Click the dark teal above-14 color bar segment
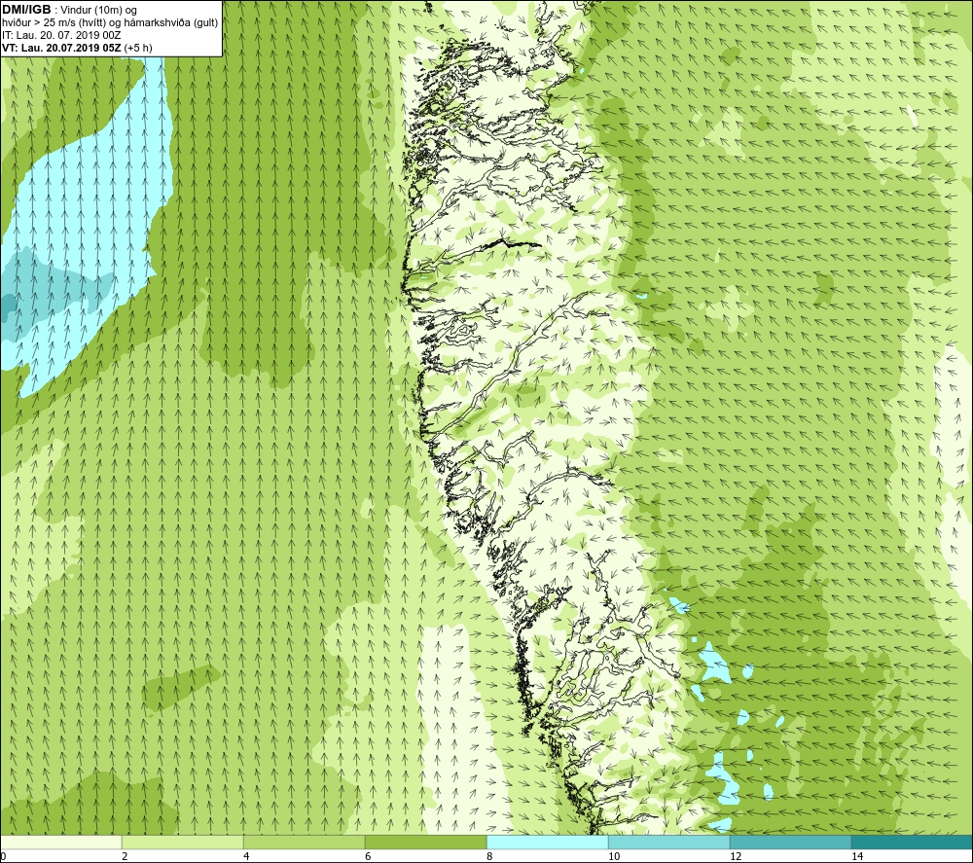Screen dimensions: 973x863 pos(913,842)
